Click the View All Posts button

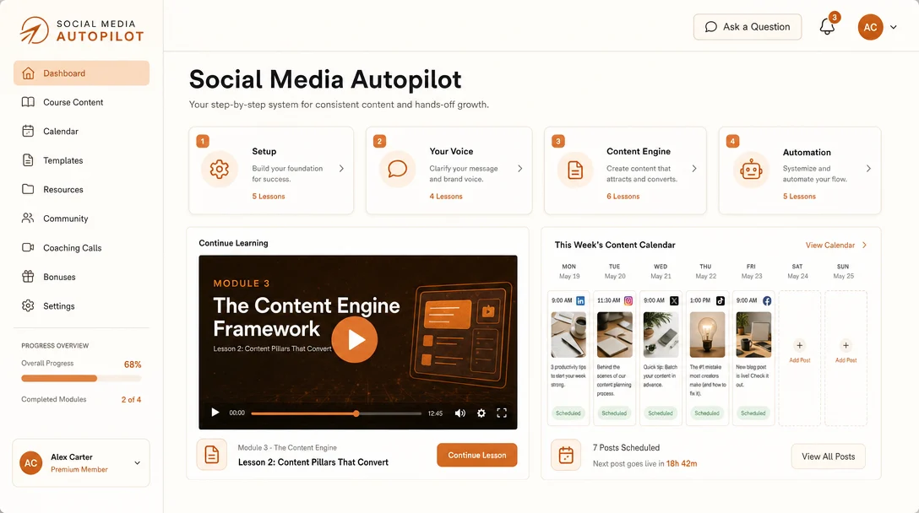[x=828, y=456]
